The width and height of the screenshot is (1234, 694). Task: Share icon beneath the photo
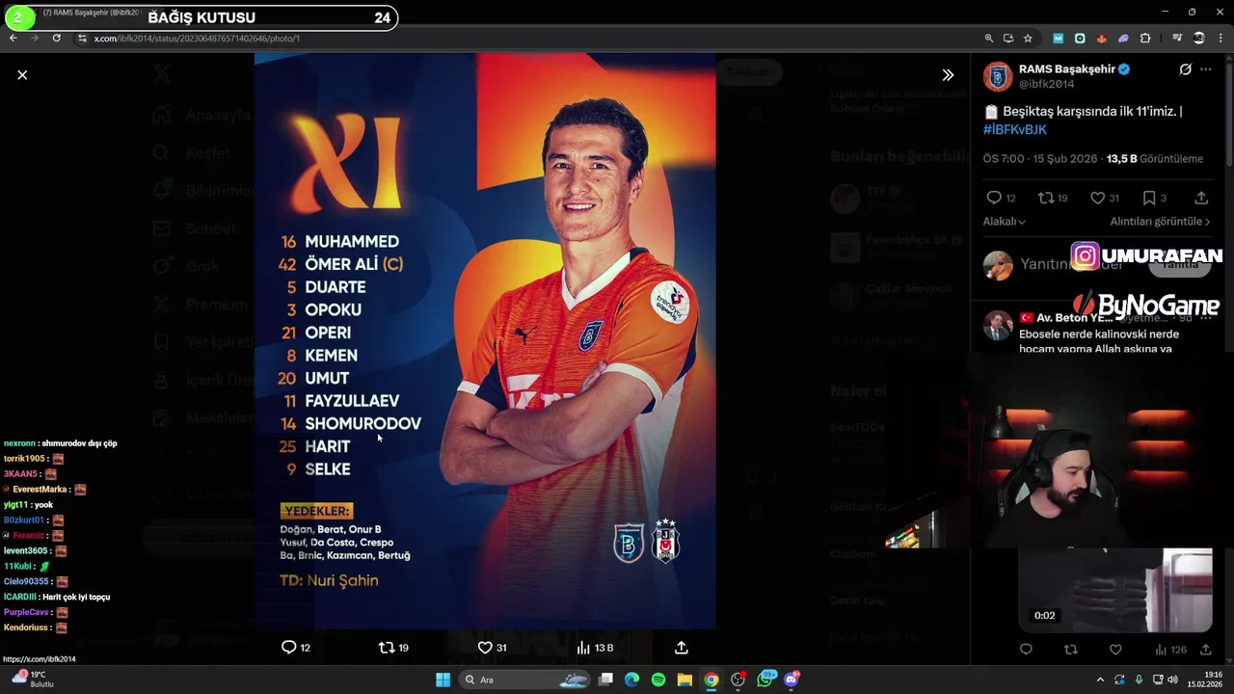pyautogui.click(x=682, y=648)
